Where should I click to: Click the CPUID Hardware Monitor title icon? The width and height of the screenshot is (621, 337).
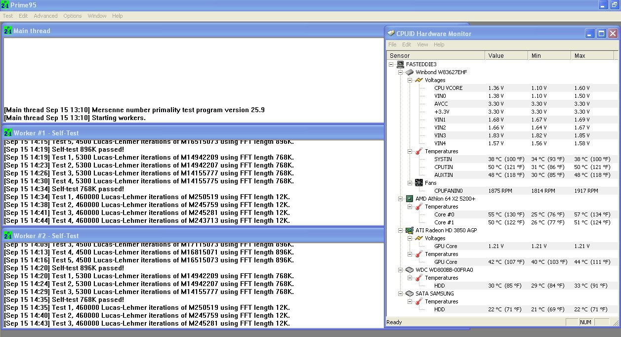[x=391, y=34]
